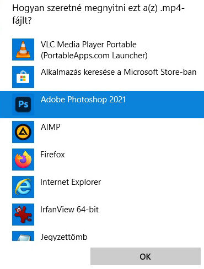Click the Microsoft Store shopping bag icon

[23, 77]
